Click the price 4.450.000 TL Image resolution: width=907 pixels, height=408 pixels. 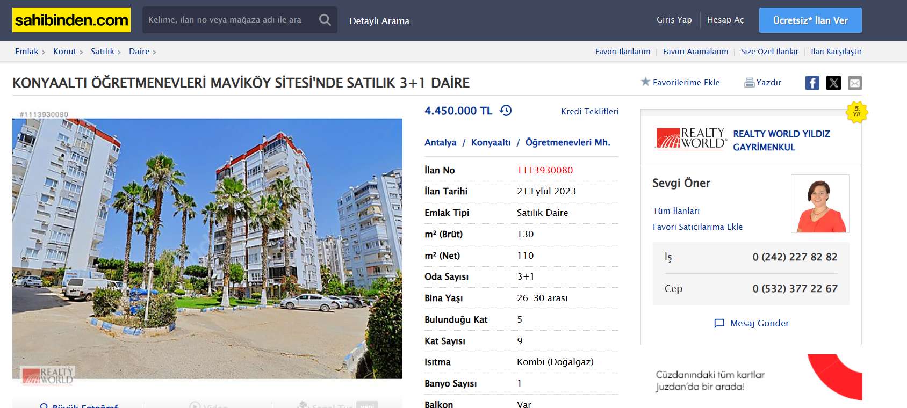pos(458,111)
